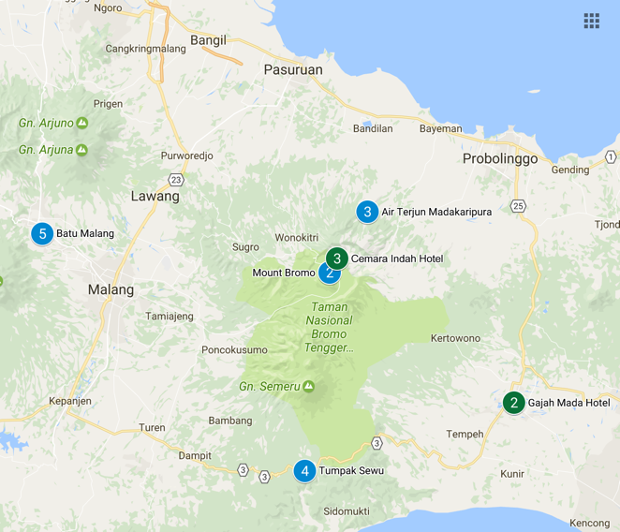620x532 pixels.
Task: Click route 25 shield south of Probolinggo
Action: (x=519, y=205)
